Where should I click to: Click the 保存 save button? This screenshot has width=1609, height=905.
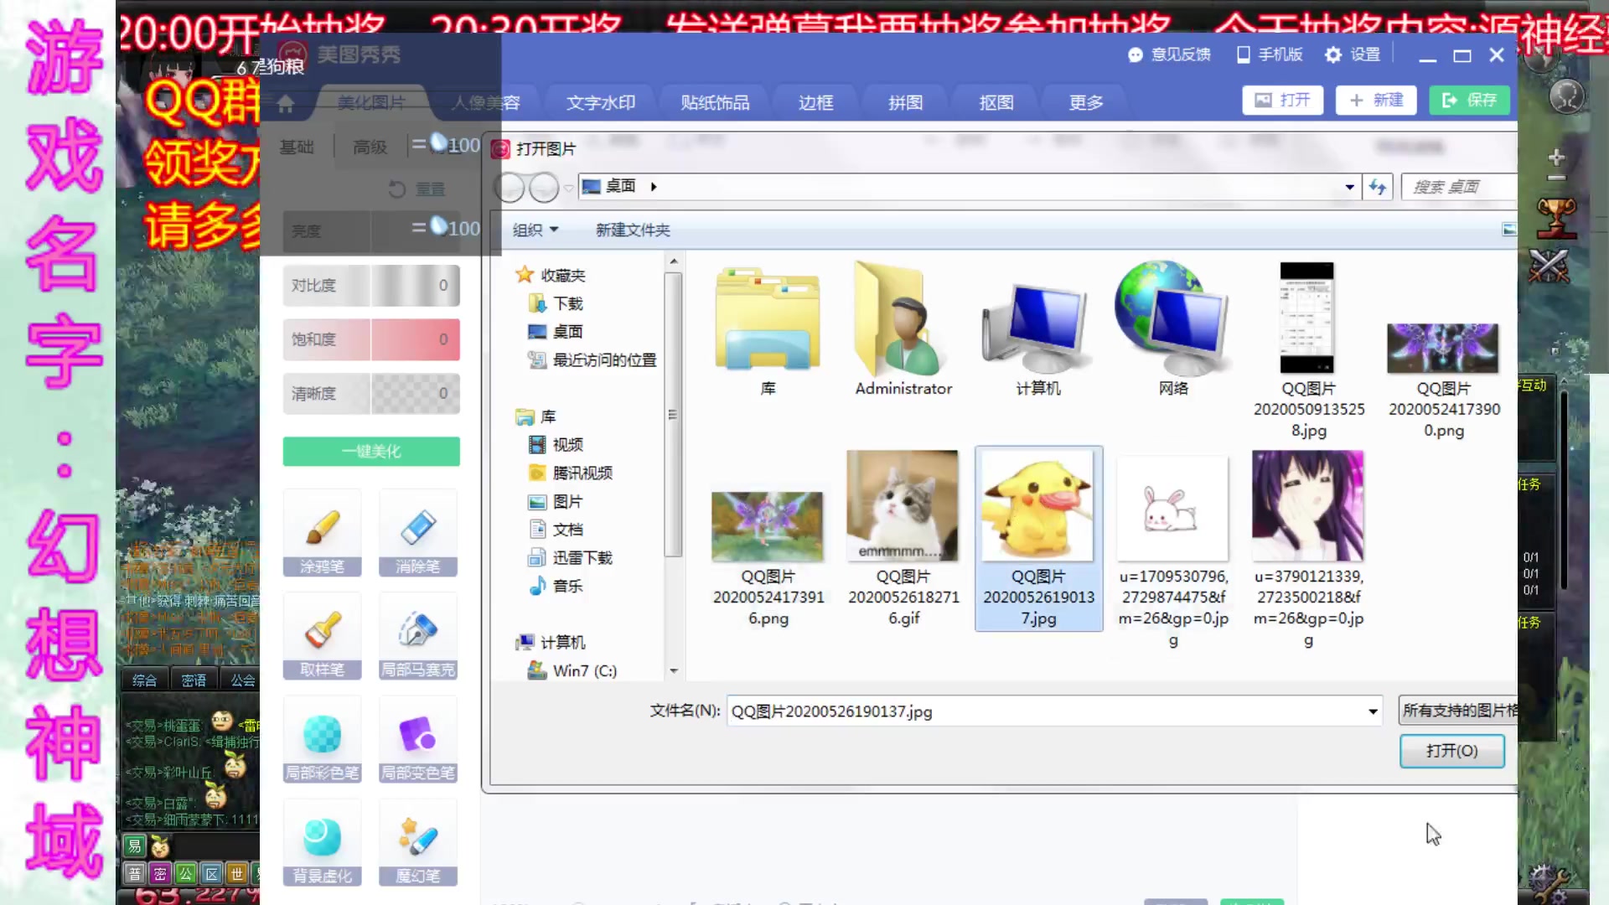coord(1469,101)
